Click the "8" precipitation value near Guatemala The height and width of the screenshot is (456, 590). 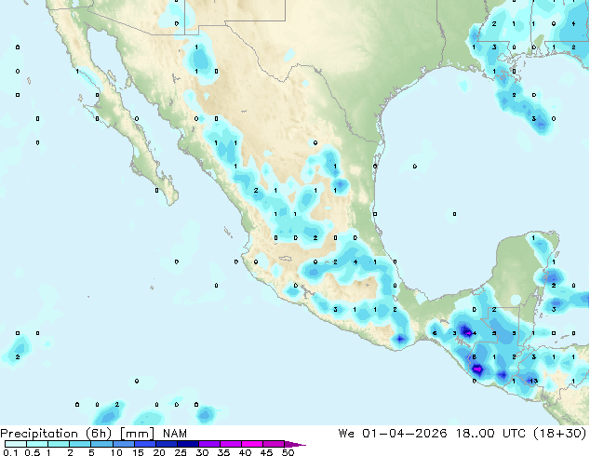[x=474, y=356]
